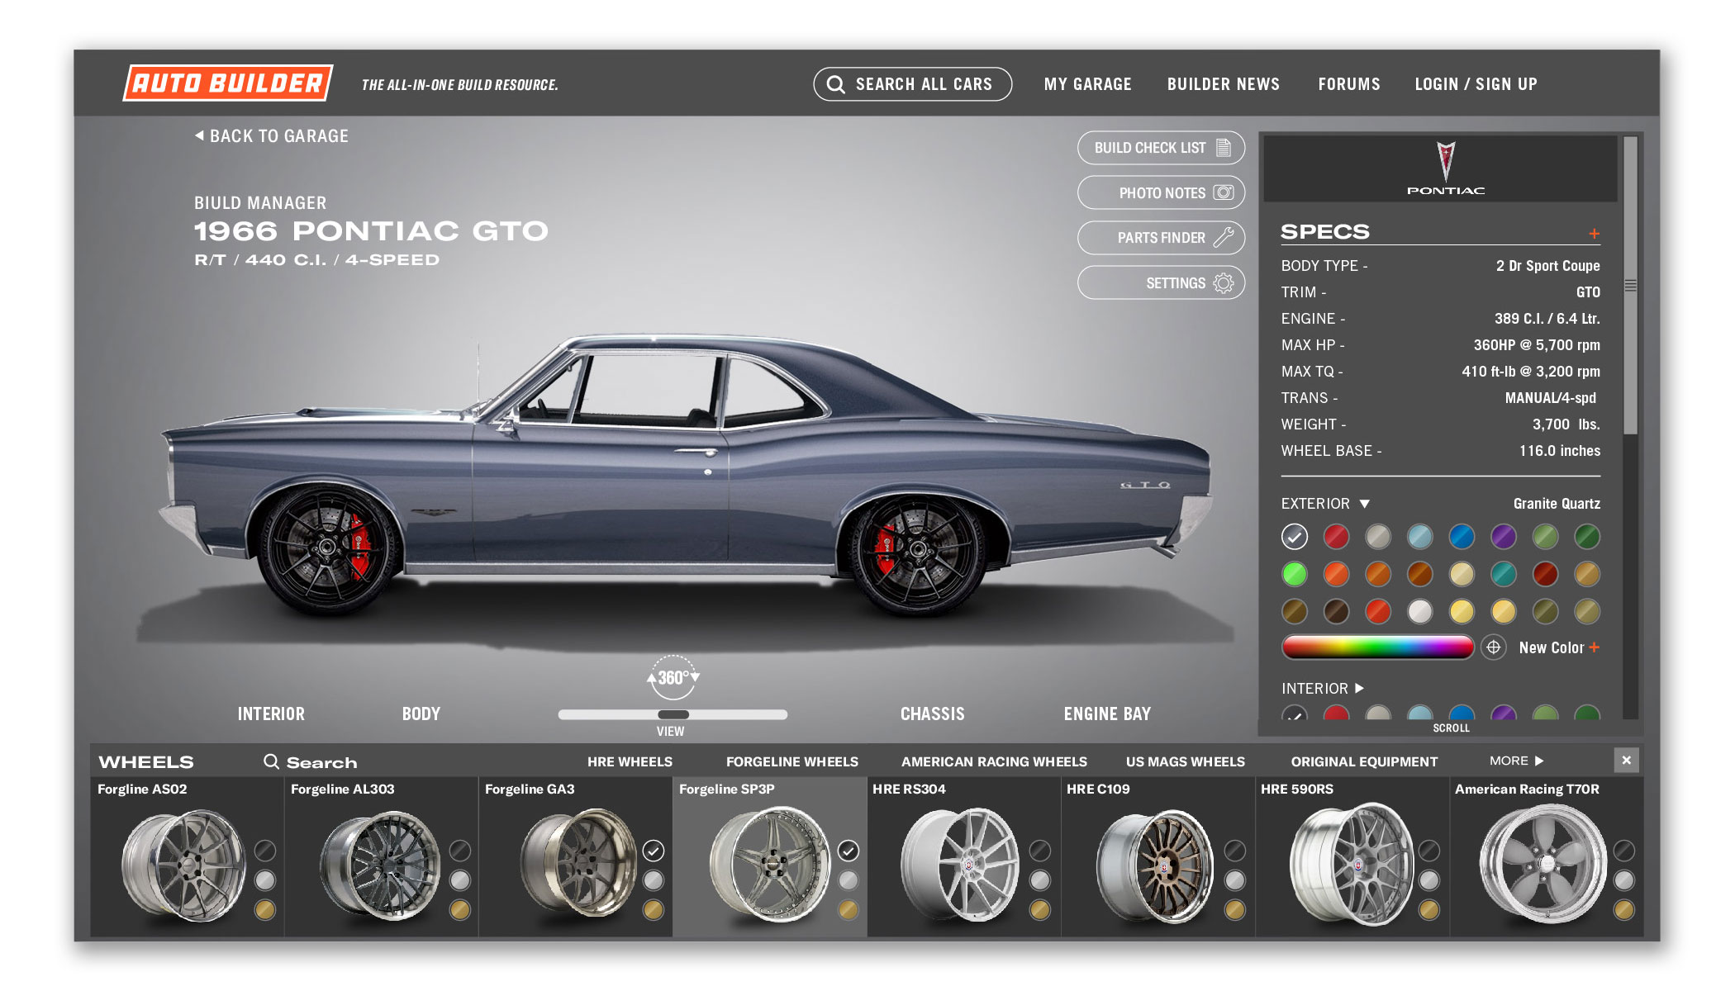Expand the Specs panel plus sign
The width and height of the screenshot is (1735, 991).
1594,234
